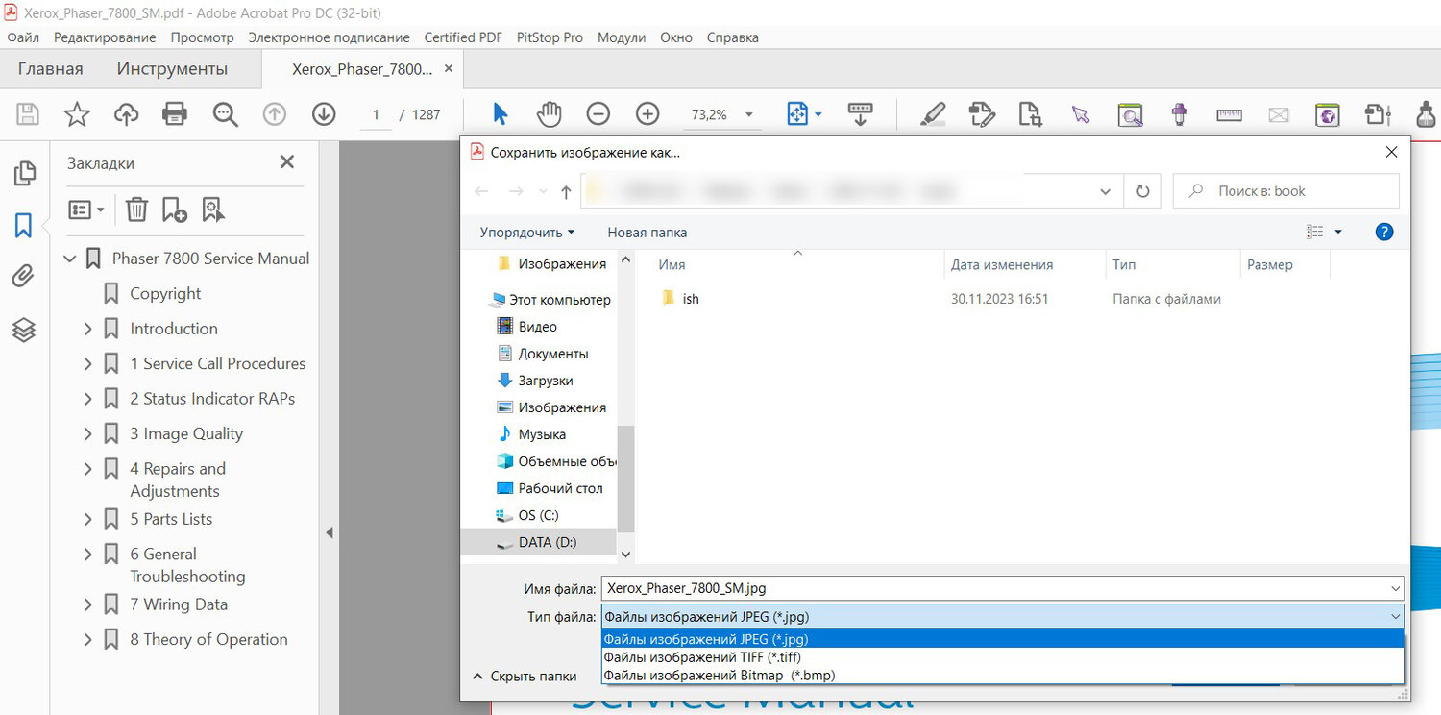Activate the Hand pan tool
This screenshot has height=715, width=1441.
[549, 114]
